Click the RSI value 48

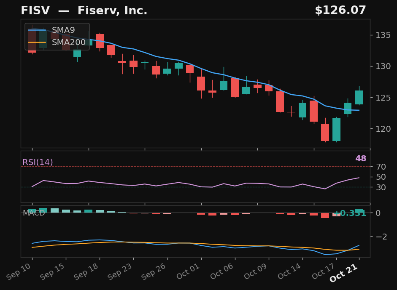pos(361,158)
